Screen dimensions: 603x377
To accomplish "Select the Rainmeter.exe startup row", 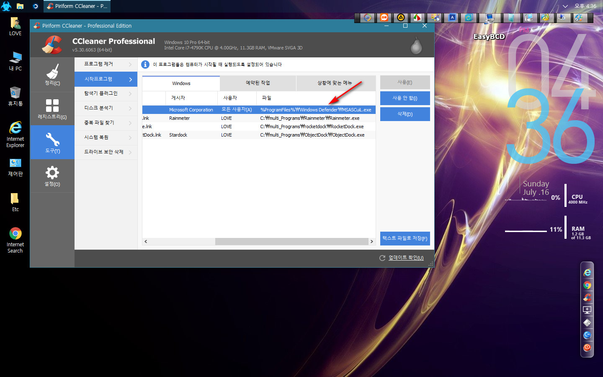I will pyautogui.click(x=259, y=118).
